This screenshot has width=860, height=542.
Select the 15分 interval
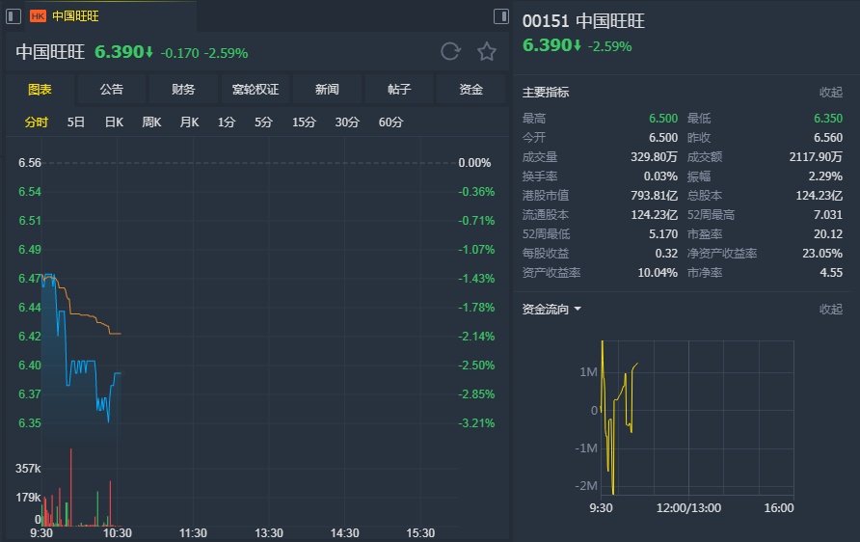pos(304,122)
